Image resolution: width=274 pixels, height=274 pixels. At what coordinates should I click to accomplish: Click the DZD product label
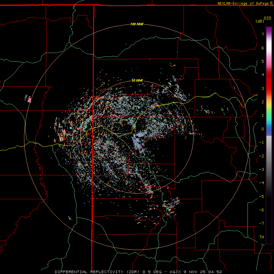[x=268, y=18]
